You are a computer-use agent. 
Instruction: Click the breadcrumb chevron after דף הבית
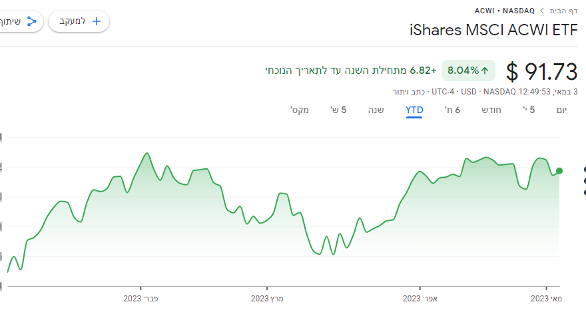tap(542, 11)
